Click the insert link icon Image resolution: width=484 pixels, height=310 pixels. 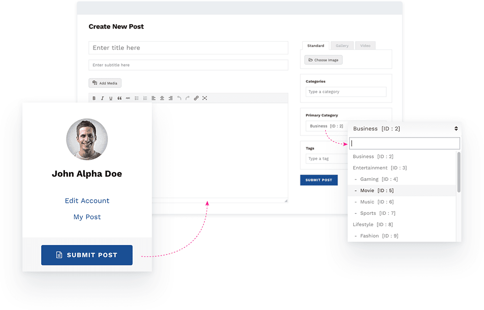(196, 98)
